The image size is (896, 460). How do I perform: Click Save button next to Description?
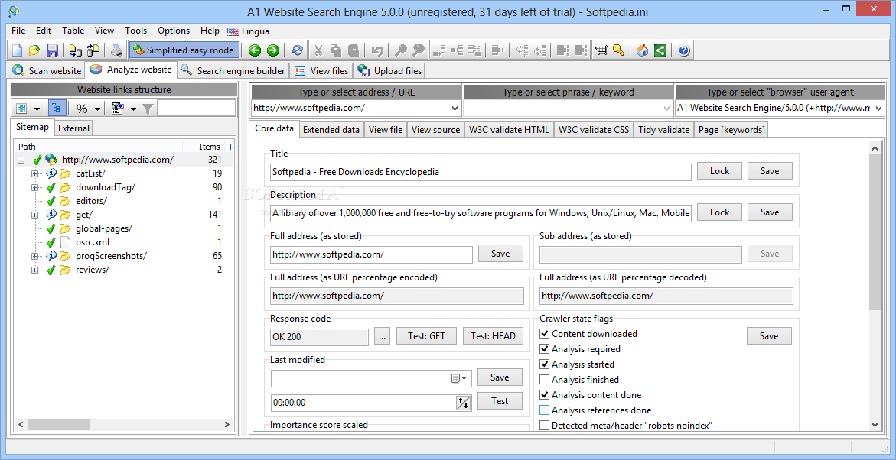(770, 212)
